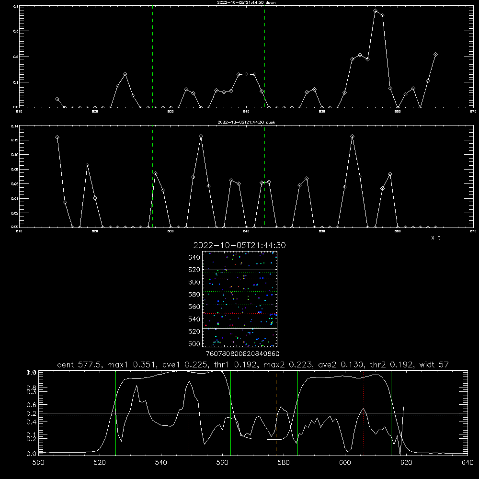Select the first diamond point in dawn plot
Image resolution: width=479 pixels, height=479 pixels.
coord(57,99)
